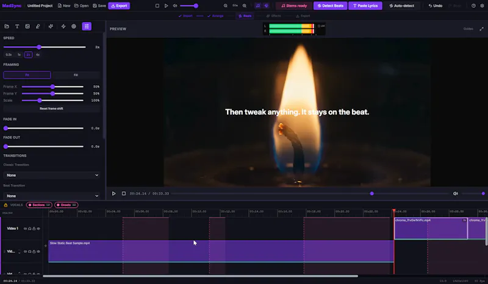This screenshot has height=284, width=488.
Task: Lock the second video track
Action: point(34,251)
